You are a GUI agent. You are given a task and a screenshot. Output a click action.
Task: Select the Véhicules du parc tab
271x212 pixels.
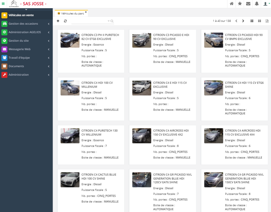pyautogui.click(x=71, y=14)
